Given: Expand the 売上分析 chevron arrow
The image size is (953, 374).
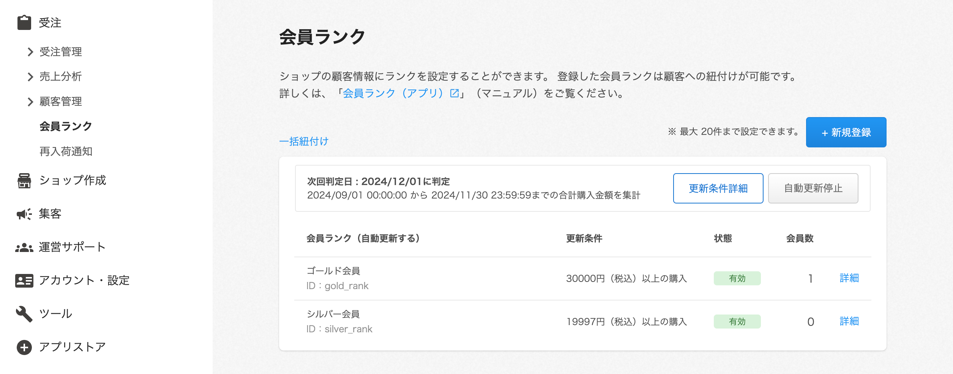Looking at the screenshot, I should coord(30,77).
